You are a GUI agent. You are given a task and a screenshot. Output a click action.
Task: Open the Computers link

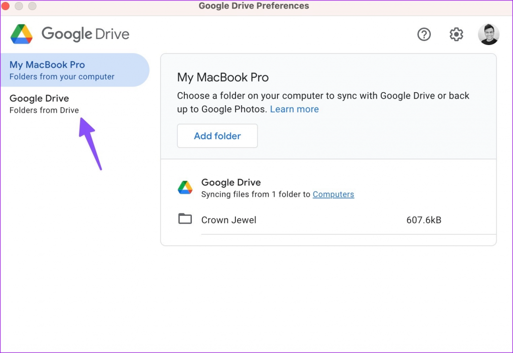tap(333, 194)
